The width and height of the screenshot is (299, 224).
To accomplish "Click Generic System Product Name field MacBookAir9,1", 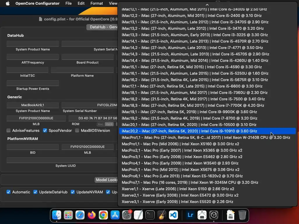I will click(x=33, y=105).
